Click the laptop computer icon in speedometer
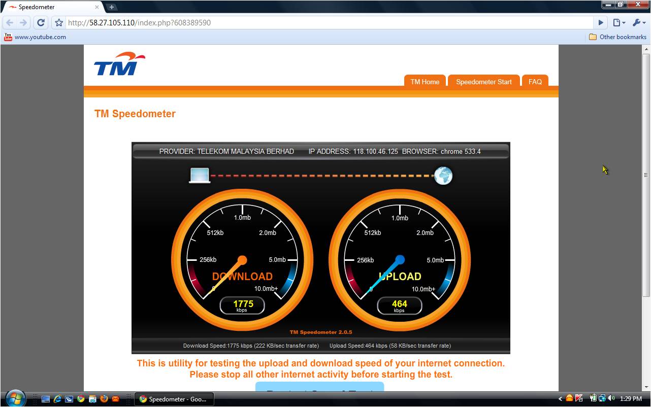Viewport: 651px width, 407px height. (200, 176)
